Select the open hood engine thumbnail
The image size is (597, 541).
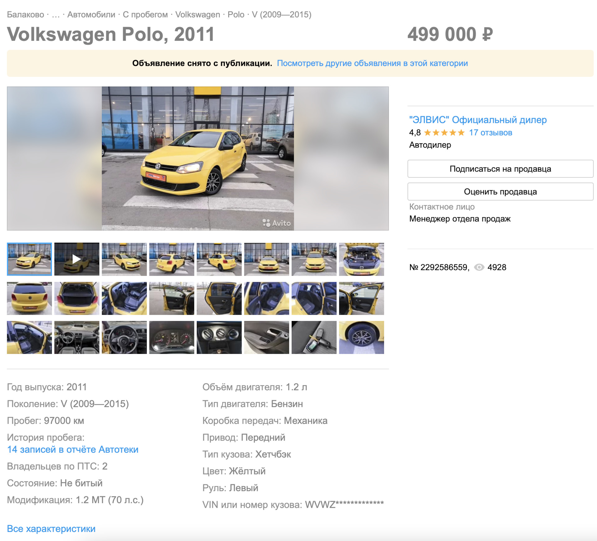(x=361, y=259)
